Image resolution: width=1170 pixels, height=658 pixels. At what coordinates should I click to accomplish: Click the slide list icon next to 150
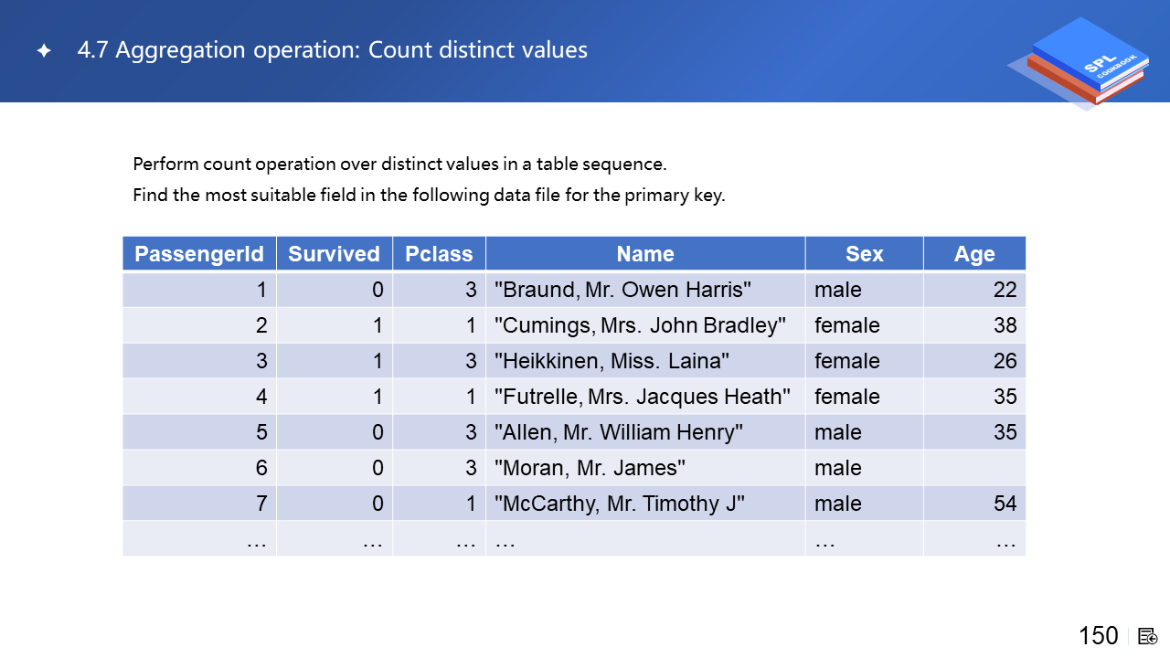point(1147,637)
